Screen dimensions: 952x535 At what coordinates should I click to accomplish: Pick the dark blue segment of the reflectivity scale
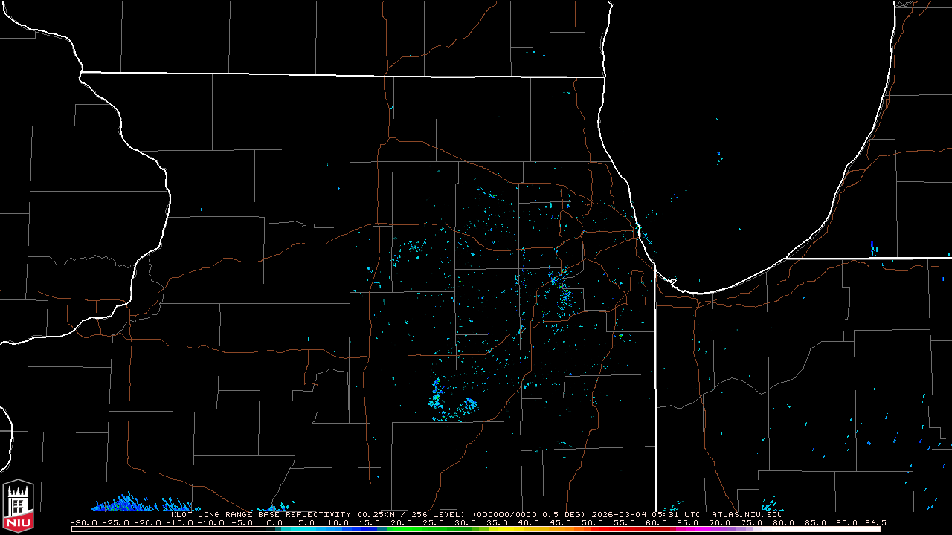point(370,529)
